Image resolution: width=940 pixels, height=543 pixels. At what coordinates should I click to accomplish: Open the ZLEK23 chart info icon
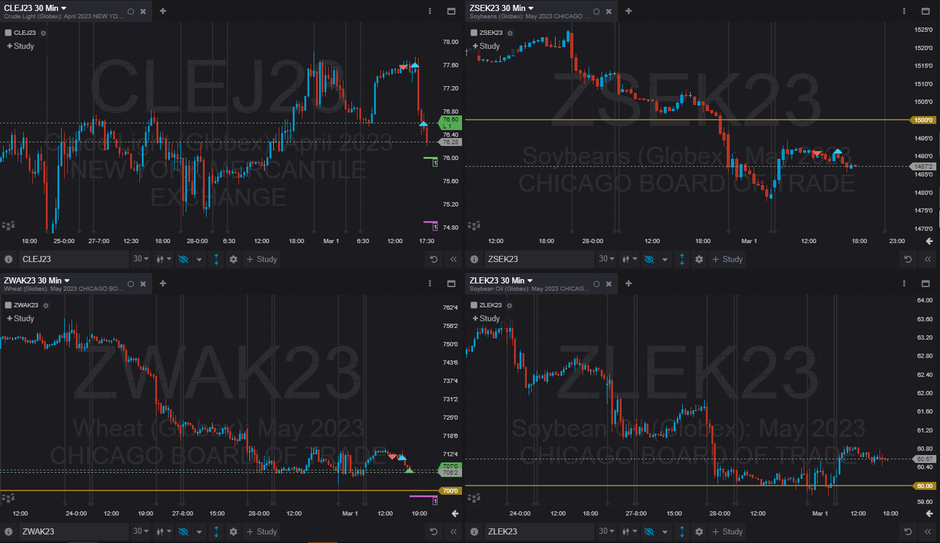pyautogui.click(x=474, y=531)
